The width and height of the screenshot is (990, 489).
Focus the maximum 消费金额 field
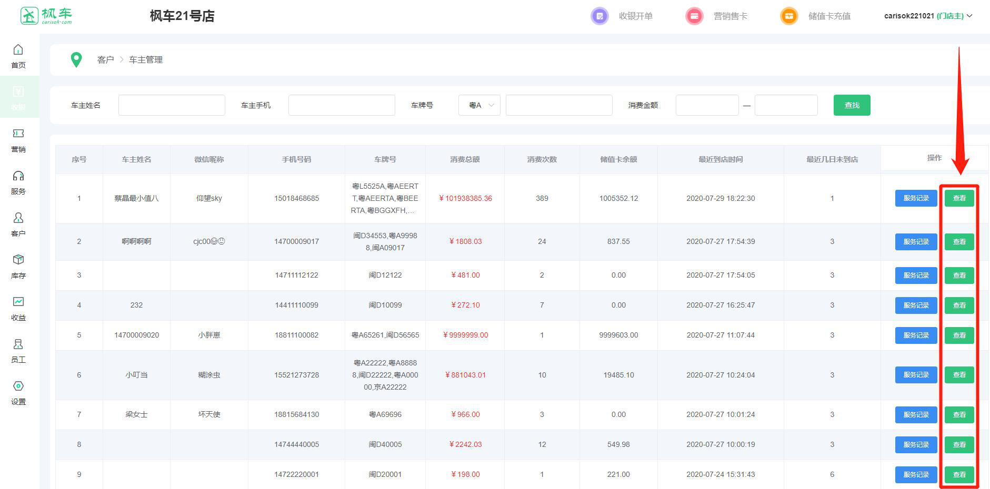[x=786, y=105]
